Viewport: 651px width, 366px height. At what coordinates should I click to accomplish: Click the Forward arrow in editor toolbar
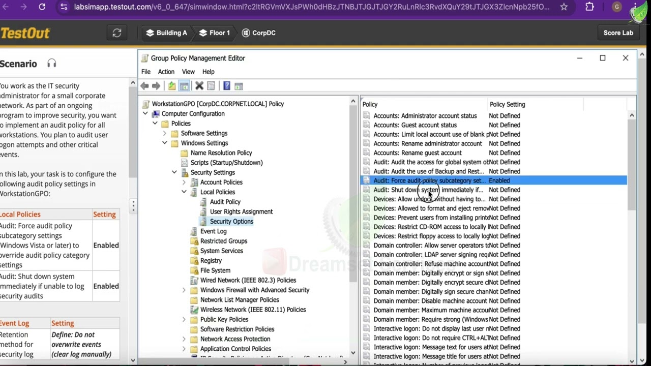156,86
